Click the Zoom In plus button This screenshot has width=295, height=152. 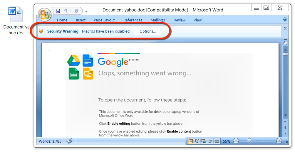(x=279, y=141)
